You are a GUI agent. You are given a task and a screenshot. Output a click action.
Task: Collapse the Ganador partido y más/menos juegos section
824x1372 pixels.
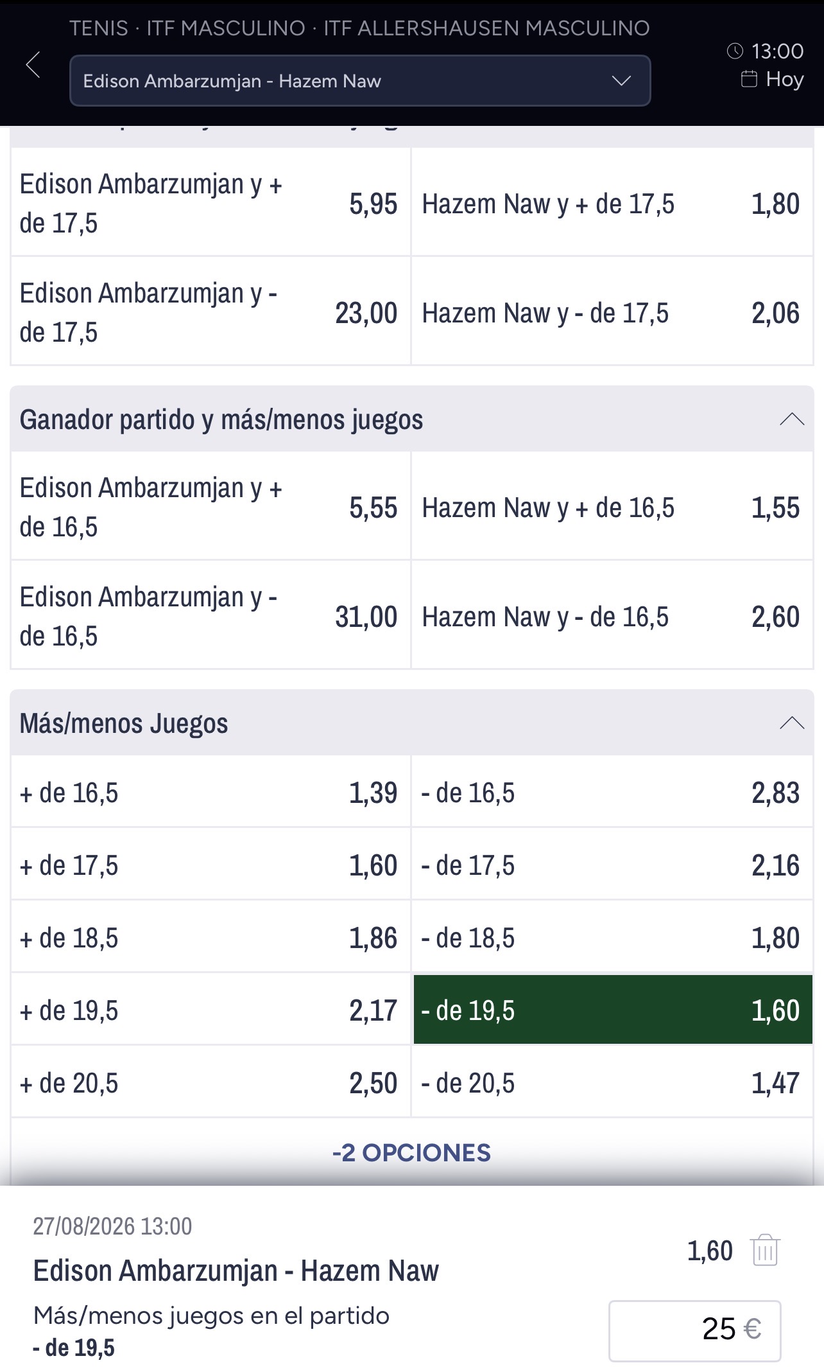coord(792,419)
